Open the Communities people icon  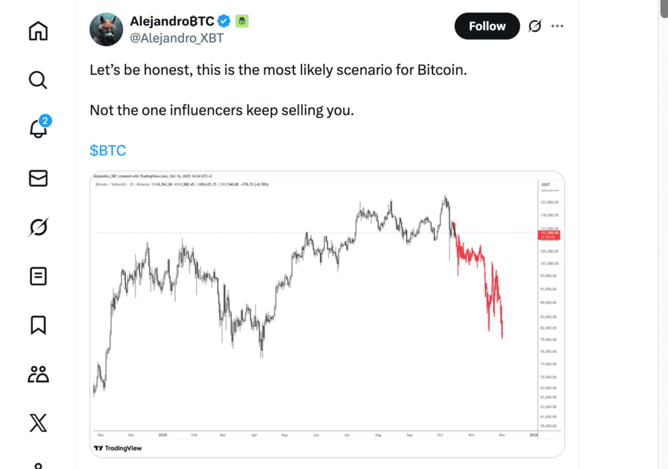click(x=38, y=374)
